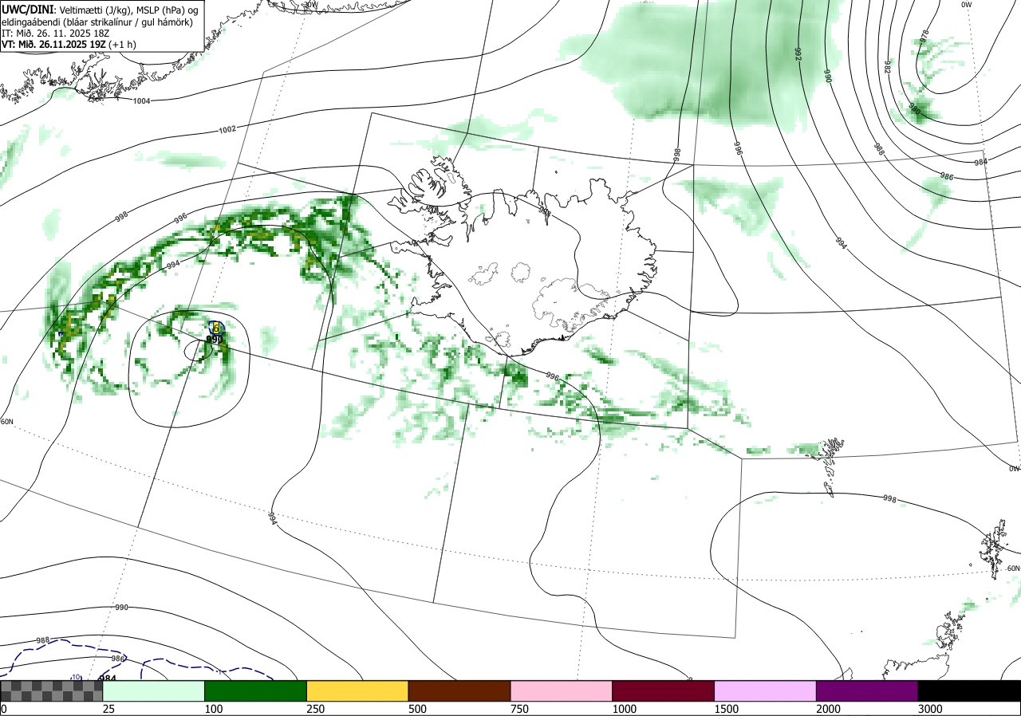
Task: Click the bold '984' low-pressure label
Action: point(108,679)
